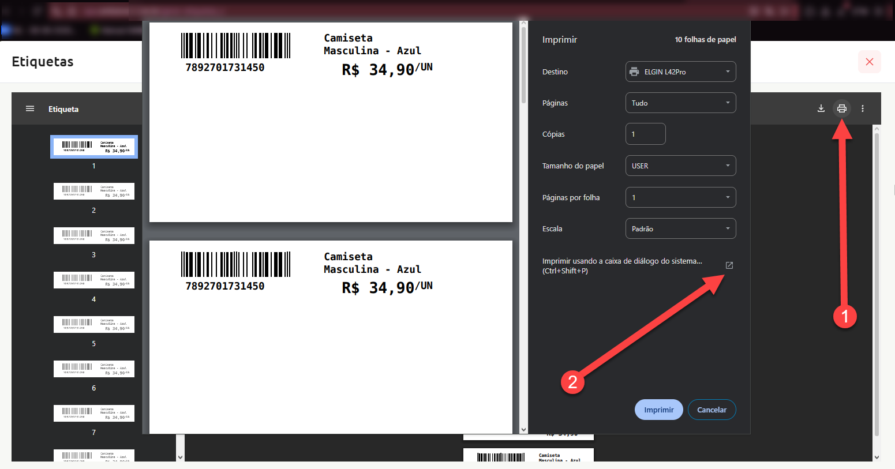
Task: Open the Tamanho do papel dropdown
Action: click(681, 166)
